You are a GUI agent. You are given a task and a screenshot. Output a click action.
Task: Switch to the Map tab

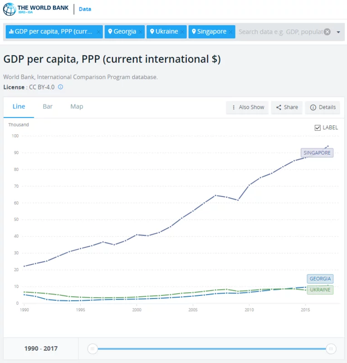(x=77, y=107)
